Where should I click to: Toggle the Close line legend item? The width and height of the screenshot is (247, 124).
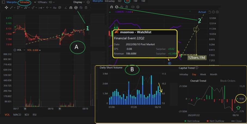pos(236,121)
